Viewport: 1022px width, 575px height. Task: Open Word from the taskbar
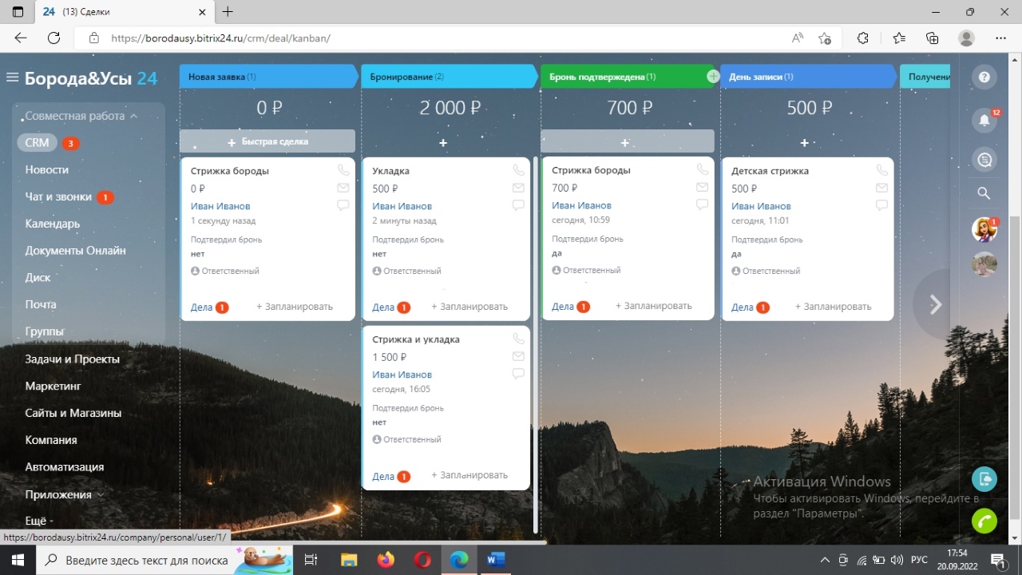(496, 560)
